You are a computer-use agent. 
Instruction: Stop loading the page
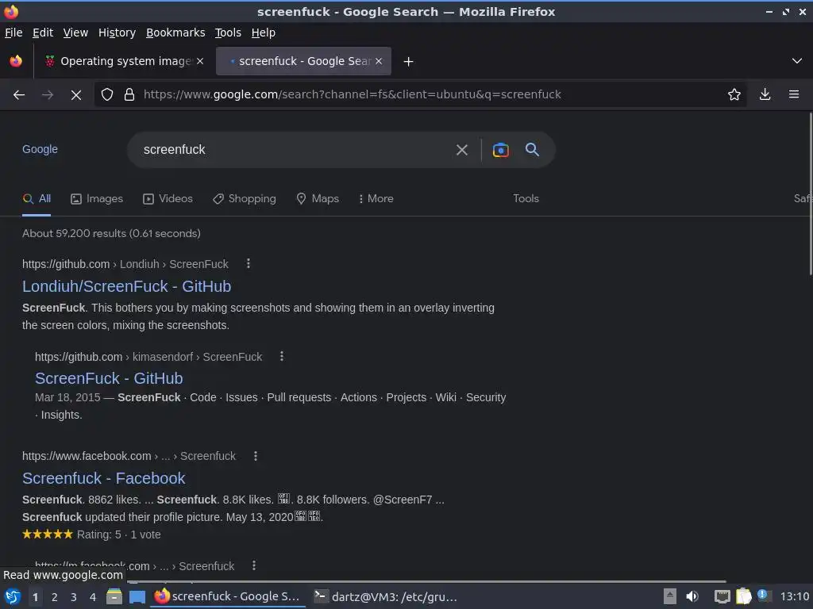click(75, 95)
